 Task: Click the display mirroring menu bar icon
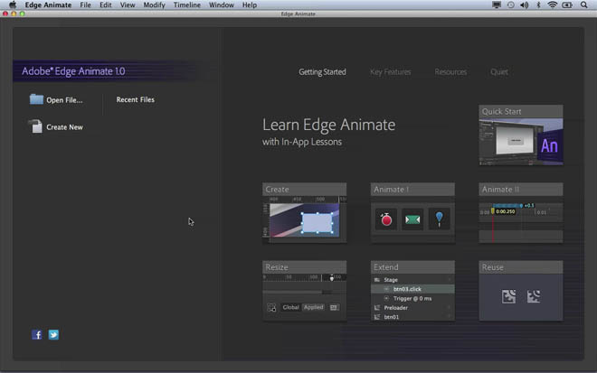click(497, 5)
